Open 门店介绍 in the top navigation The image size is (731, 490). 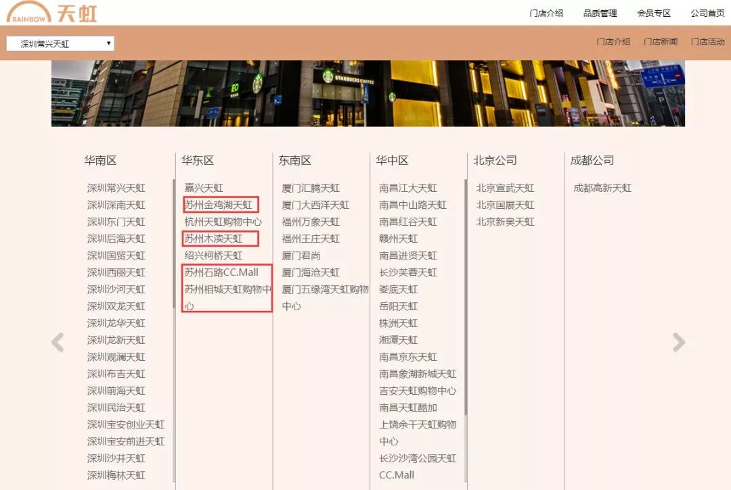(x=546, y=14)
